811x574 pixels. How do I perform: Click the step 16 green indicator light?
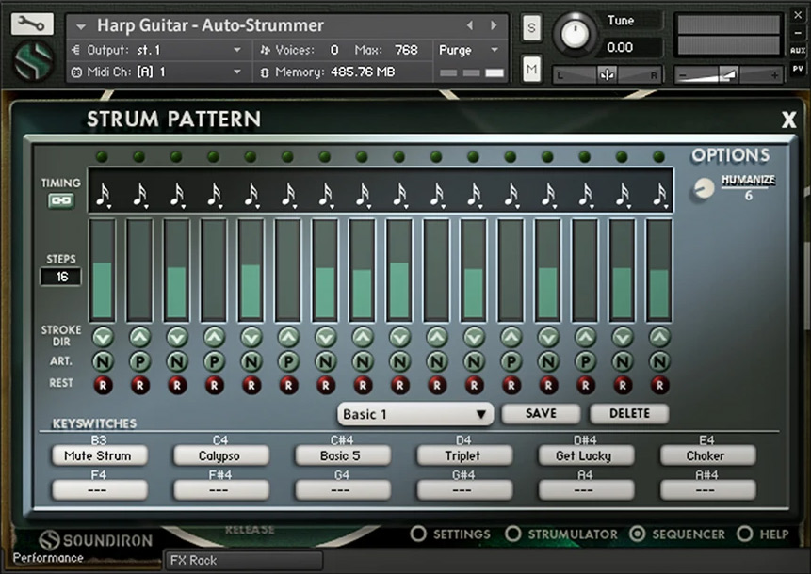[658, 156]
